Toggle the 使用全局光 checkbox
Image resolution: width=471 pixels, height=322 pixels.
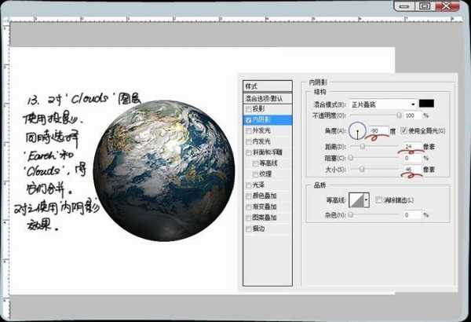click(403, 130)
